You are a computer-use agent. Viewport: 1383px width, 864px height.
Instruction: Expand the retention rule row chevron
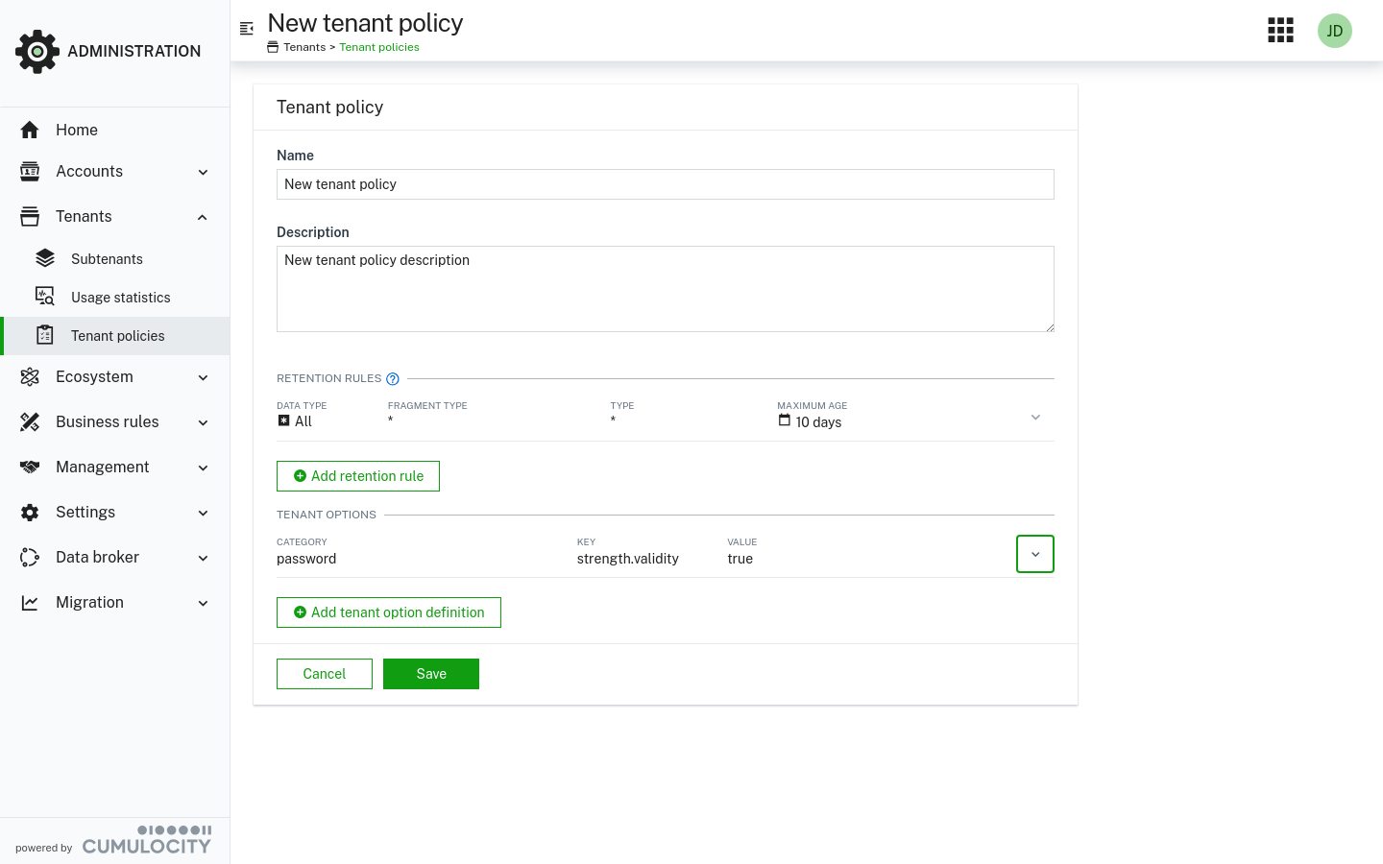click(1034, 418)
